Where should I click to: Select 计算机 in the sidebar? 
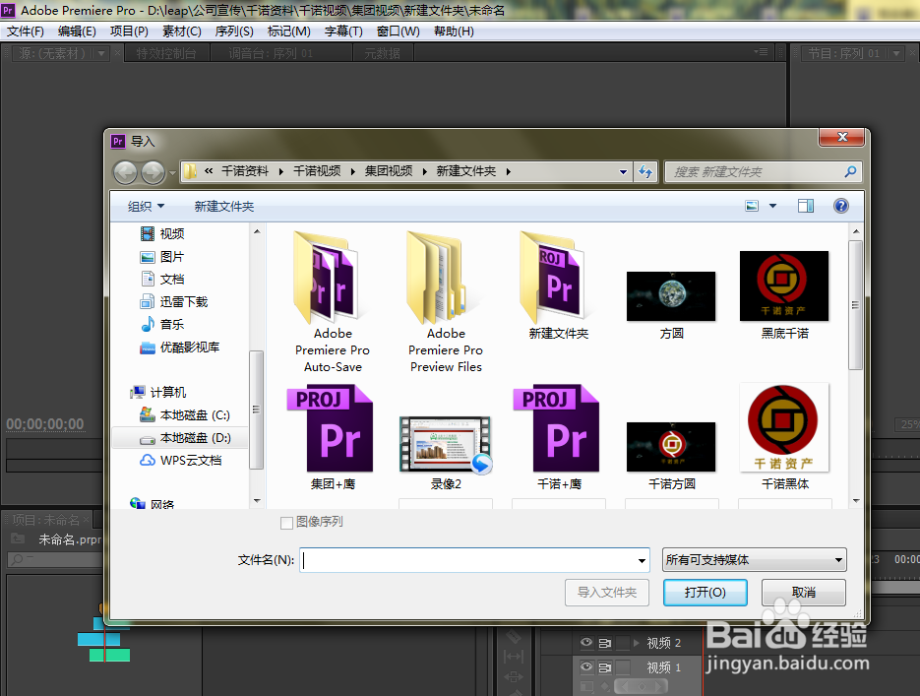point(157,392)
